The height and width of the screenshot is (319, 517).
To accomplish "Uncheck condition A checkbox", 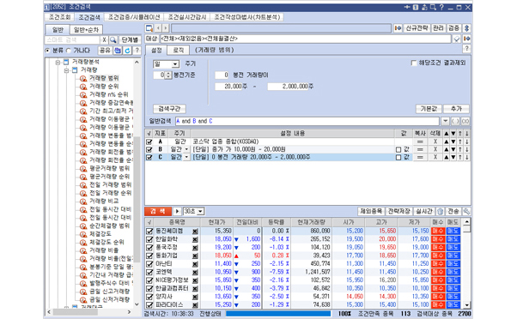I will [x=149, y=141].
